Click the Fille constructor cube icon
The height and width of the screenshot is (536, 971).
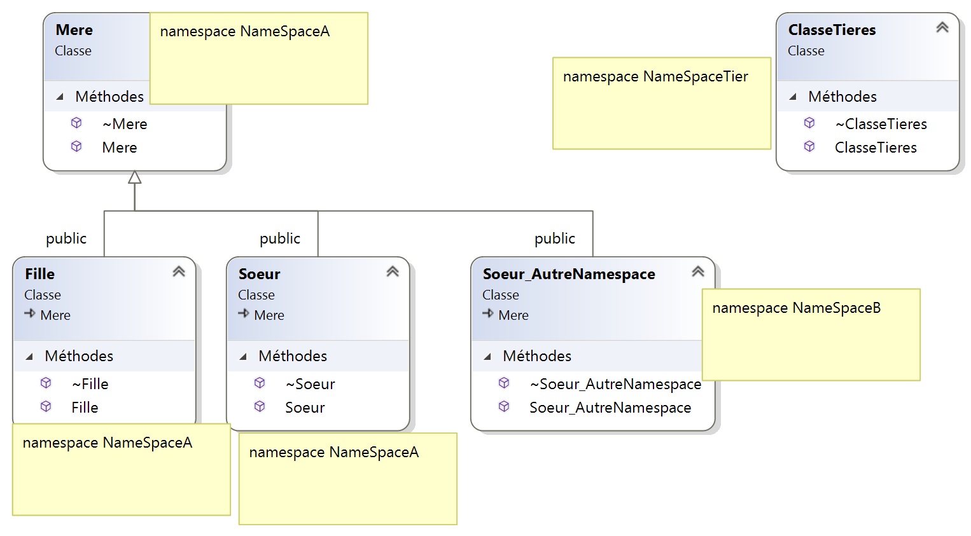(46, 406)
